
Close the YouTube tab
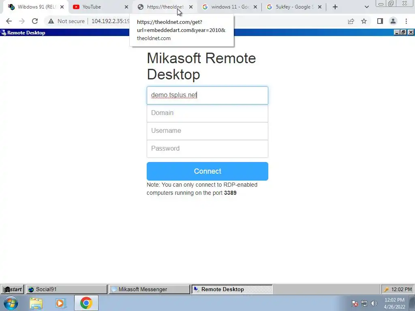point(126,7)
